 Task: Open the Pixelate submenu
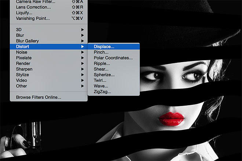click(49, 58)
